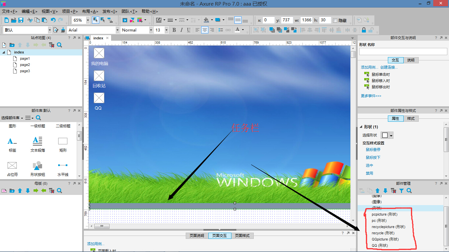This screenshot has width=449, height=252.
Task: Open the 编辑 menu
Action: (30, 11)
